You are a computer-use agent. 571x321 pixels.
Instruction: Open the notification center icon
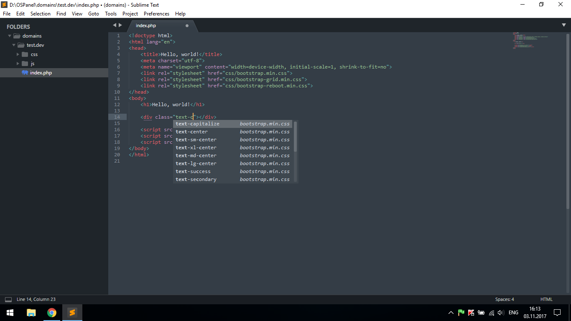[x=557, y=312]
